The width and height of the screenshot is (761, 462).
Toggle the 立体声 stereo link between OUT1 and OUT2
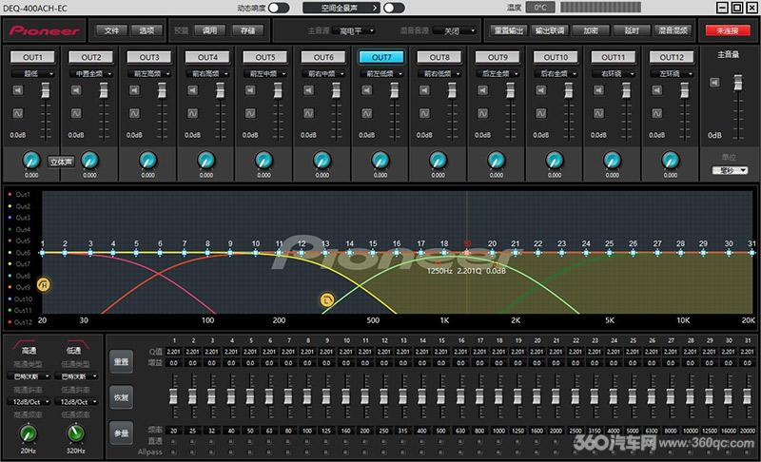tap(61, 162)
